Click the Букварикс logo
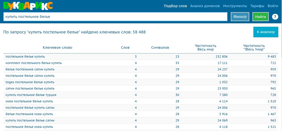282x131 pixels. tap(28, 6)
